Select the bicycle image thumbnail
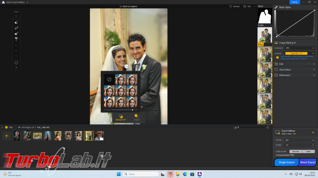Screen dimensions: 318x178 point(37,136)
